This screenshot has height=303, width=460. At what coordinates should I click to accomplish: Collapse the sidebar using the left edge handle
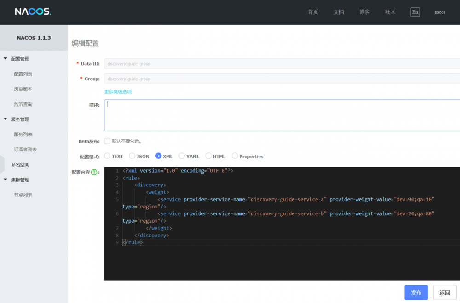point(2,164)
